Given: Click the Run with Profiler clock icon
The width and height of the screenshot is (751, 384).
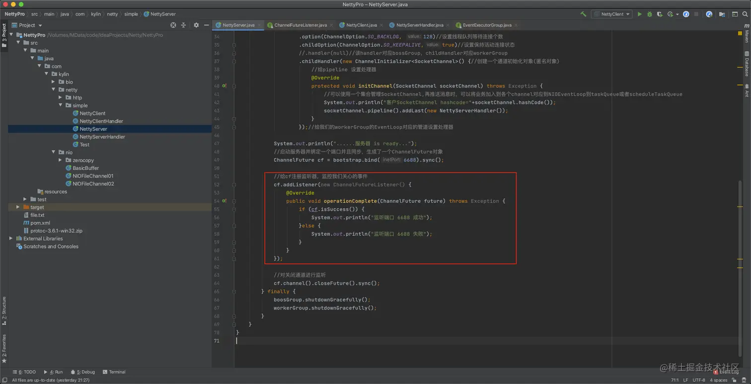Looking at the screenshot, I should [671, 14].
